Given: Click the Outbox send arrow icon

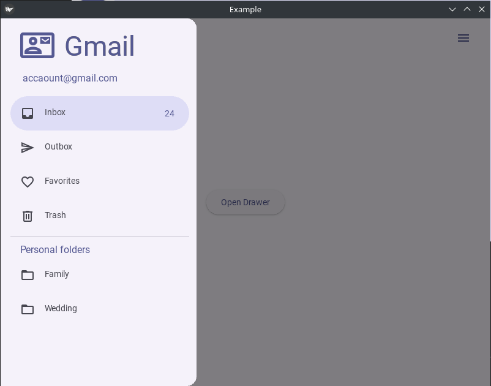Looking at the screenshot, I should click(28, 148).
